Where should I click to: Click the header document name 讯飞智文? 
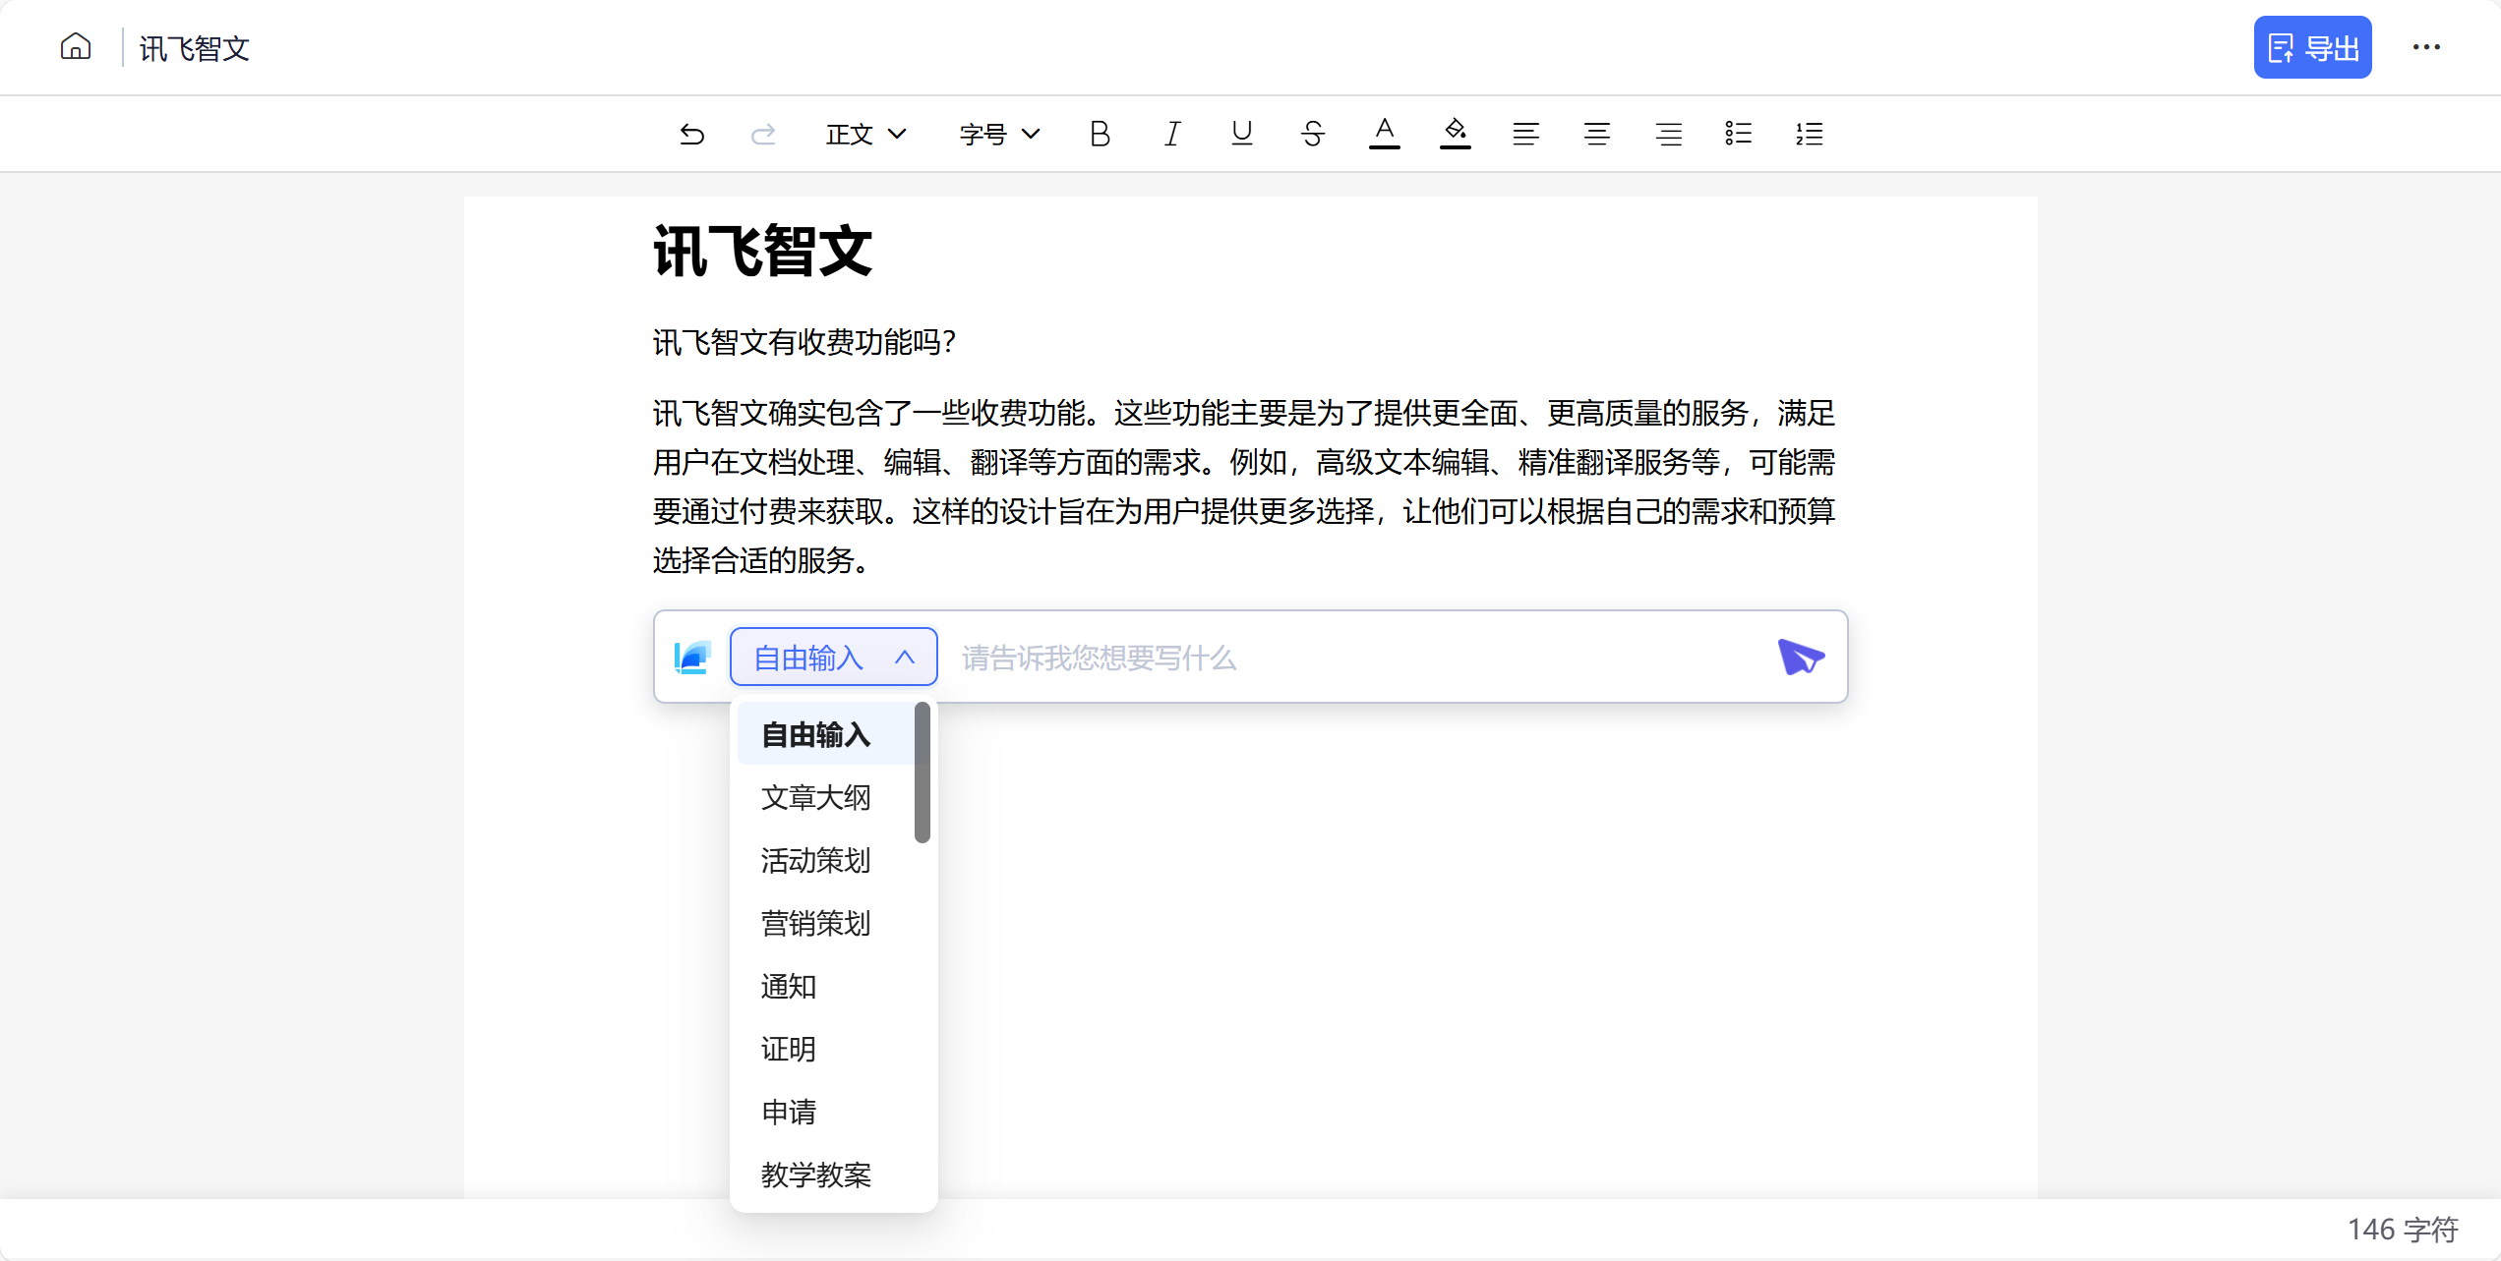point(195,48)
